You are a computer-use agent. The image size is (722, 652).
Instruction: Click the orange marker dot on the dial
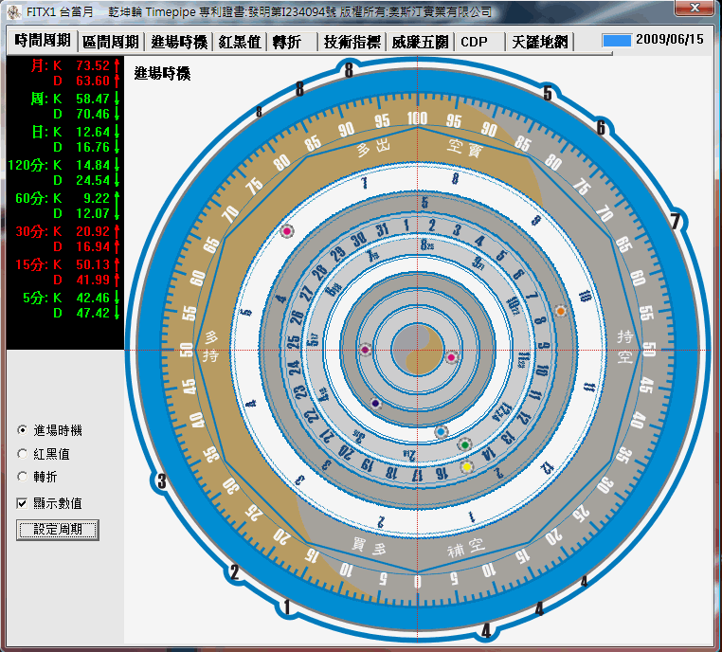click(x=561, y=311)
